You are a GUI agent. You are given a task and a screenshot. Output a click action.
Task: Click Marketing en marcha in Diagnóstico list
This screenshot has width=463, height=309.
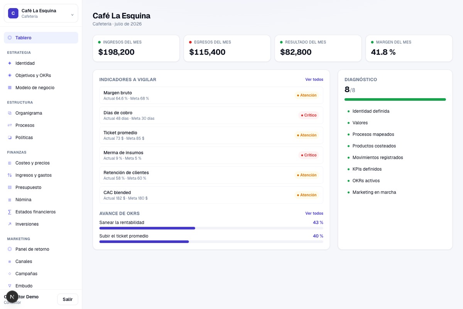point(374,192)
